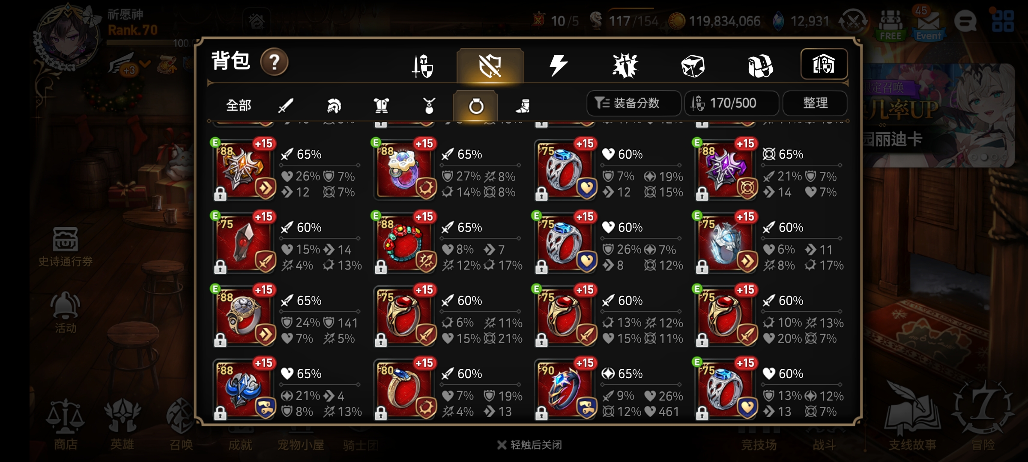Open the 装备分数 sort dropdown
Screen dimensions: 1028x462
click(x=634, y=103)
